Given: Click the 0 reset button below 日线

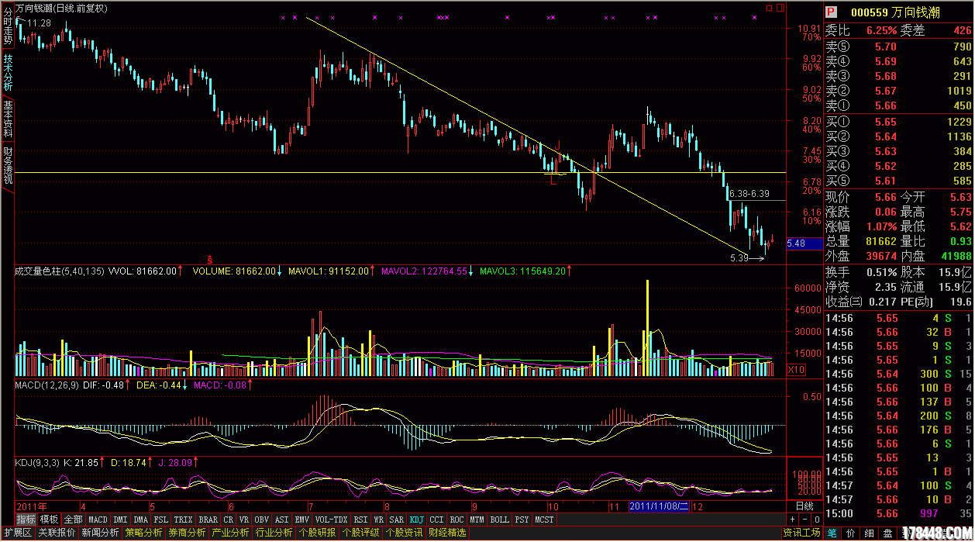Looking at the screenshot, I should [816, 520].
